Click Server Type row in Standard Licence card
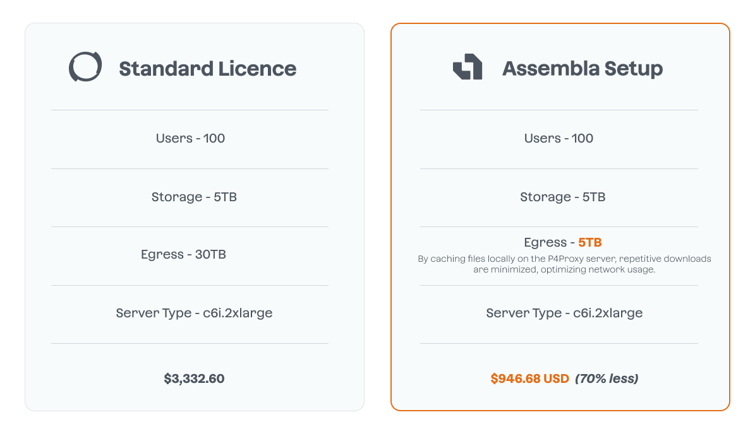This screenshot has height=434, width=755. tap(194, 313)
